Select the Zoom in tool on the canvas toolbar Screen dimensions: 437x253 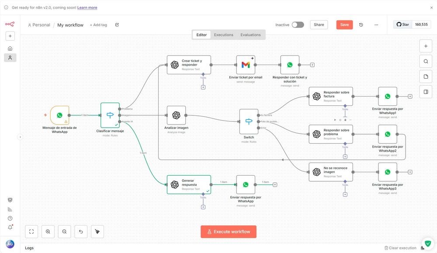[x=48, y=231]
